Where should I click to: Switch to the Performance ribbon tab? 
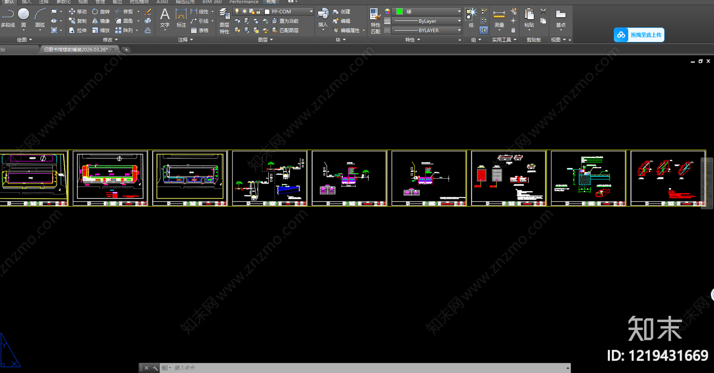point(244,2)
